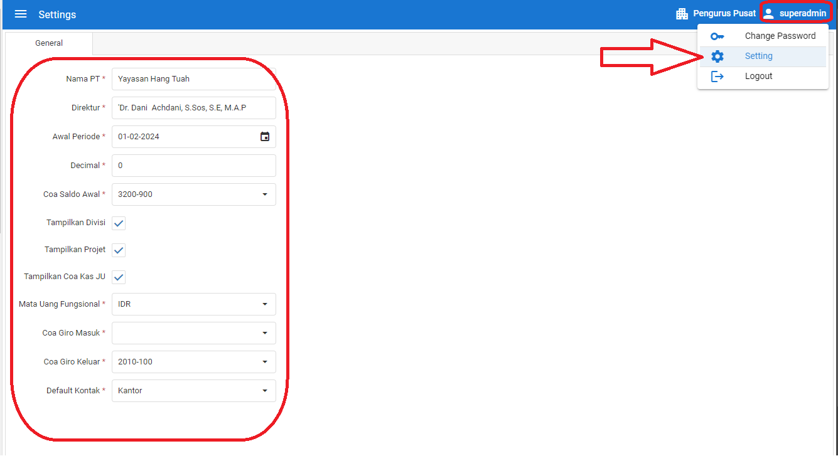The image size is (838, 456).
Task: Focus the Direktur name input field
Action: [193, 108]
